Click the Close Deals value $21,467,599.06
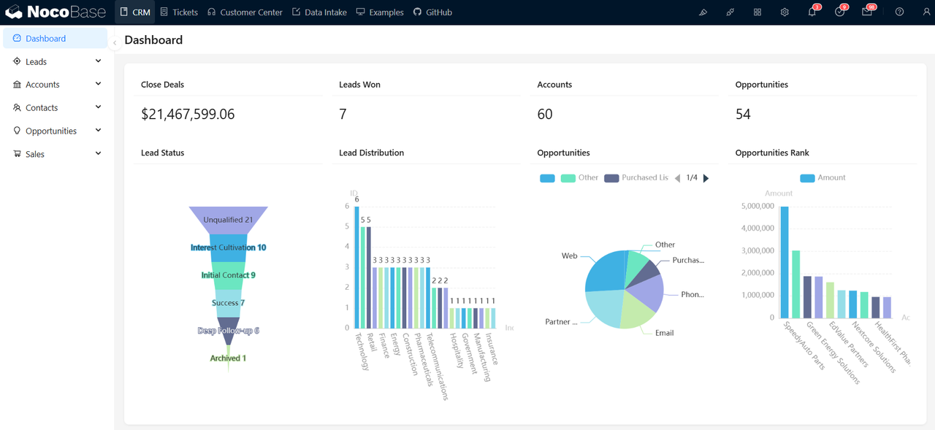 (188, 115)
